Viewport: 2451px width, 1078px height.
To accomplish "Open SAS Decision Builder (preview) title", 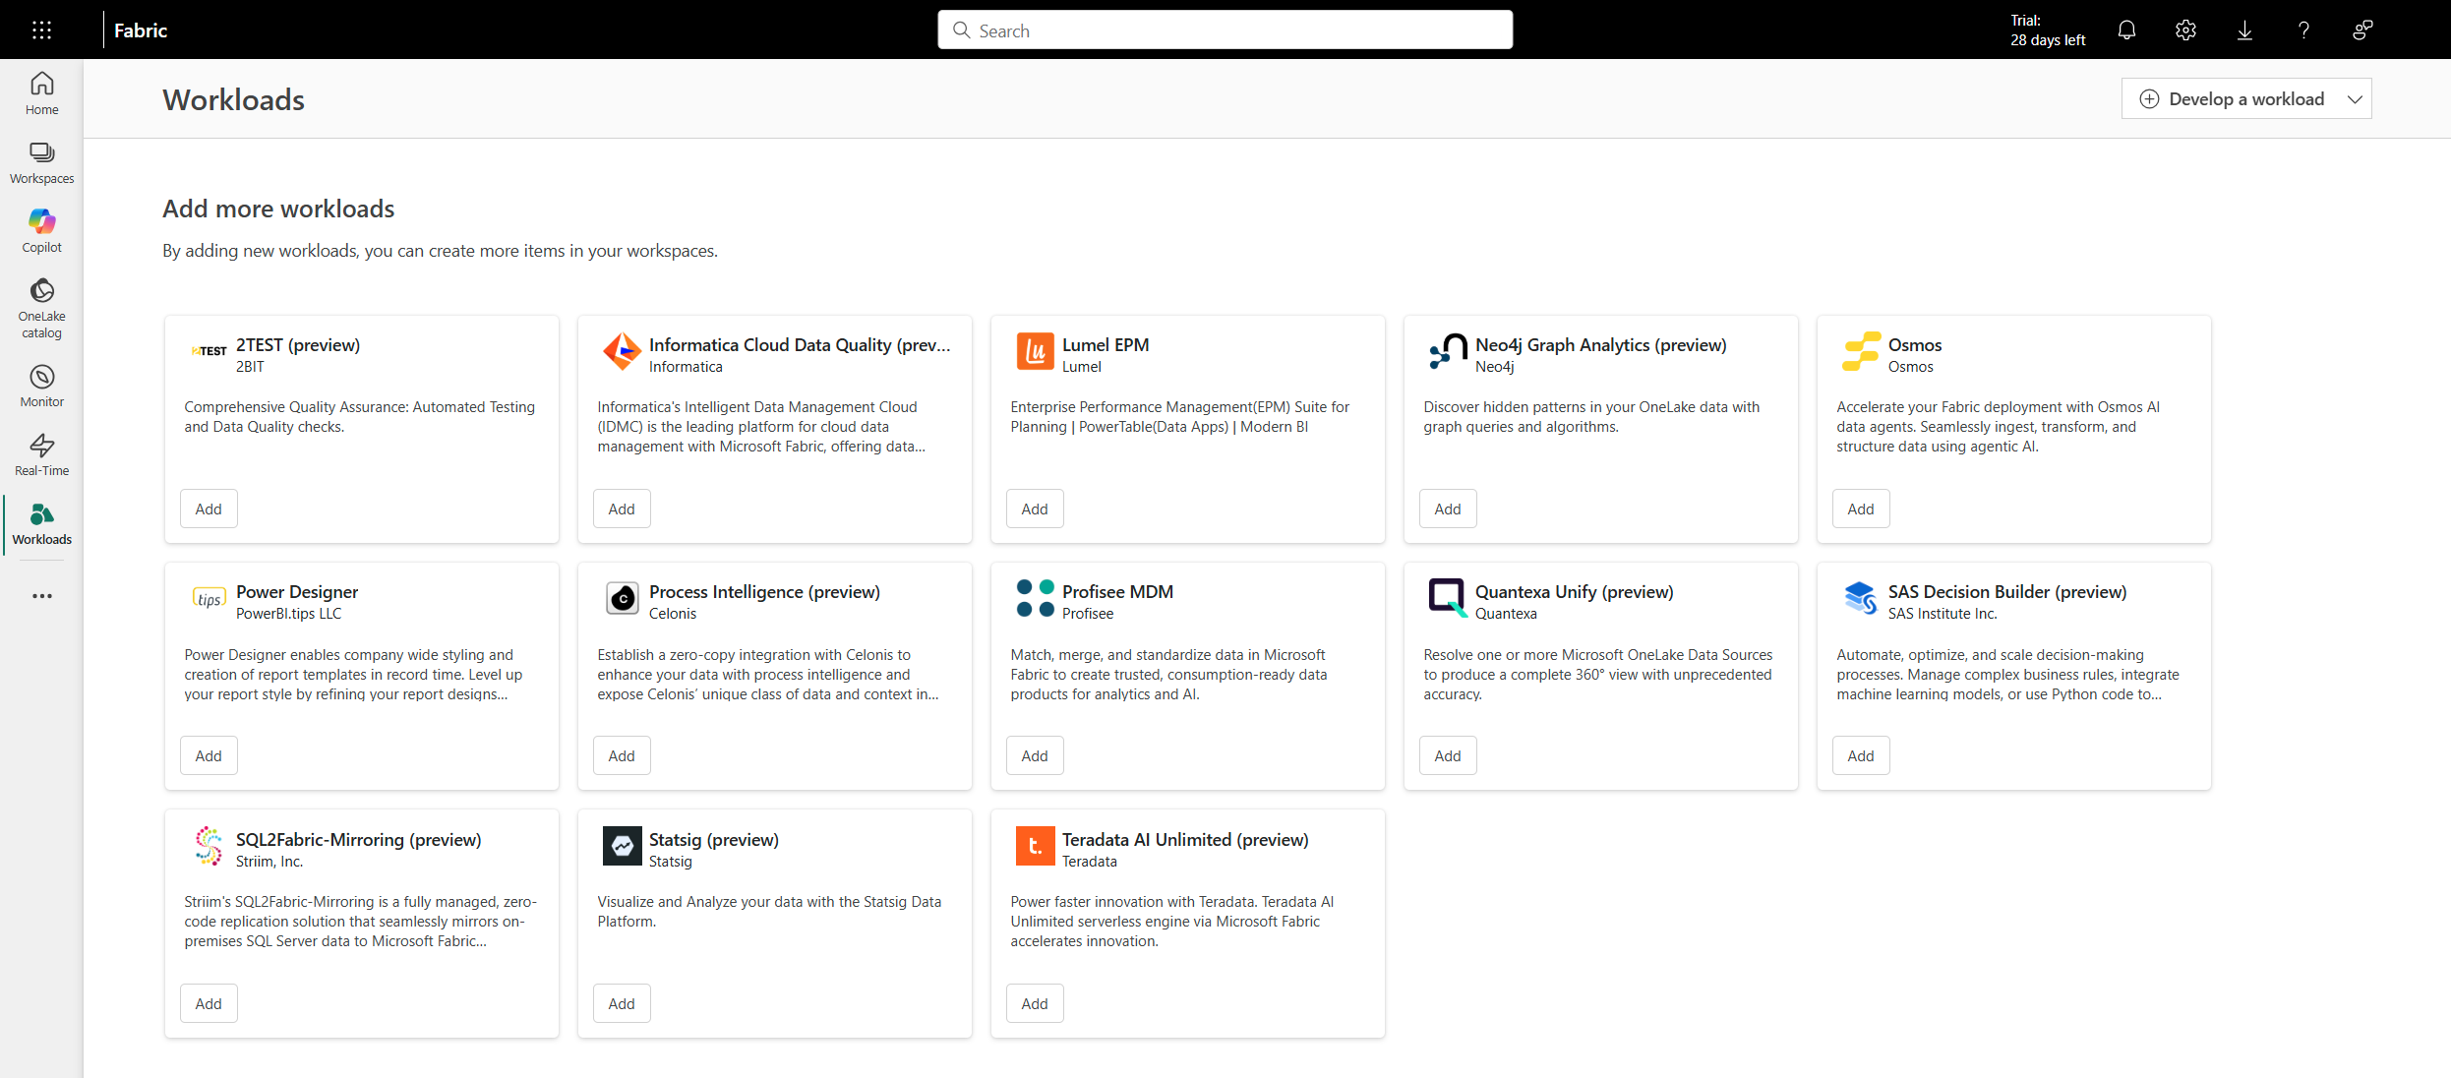I will click(x=2007, y=592).
